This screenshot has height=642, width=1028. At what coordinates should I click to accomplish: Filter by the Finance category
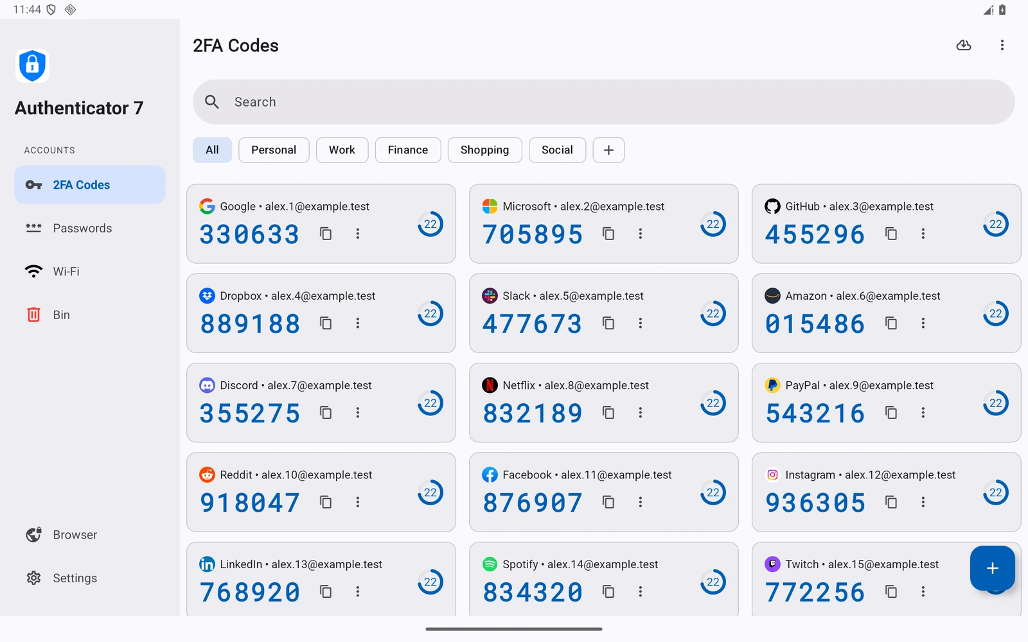(408, 150)
